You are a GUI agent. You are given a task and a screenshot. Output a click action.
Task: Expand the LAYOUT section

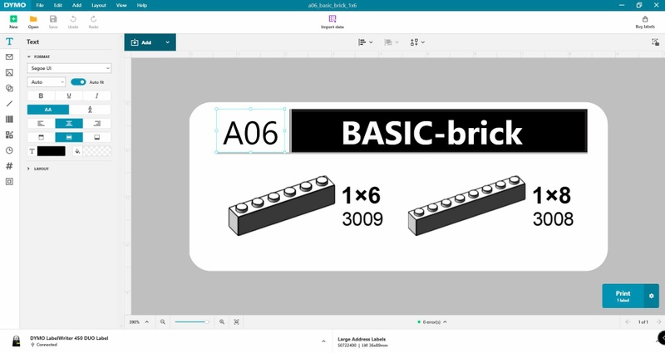pos(38,169)
